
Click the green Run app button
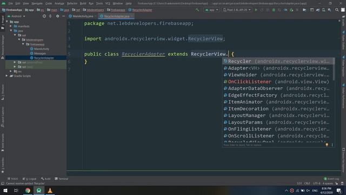click(256, 10)
